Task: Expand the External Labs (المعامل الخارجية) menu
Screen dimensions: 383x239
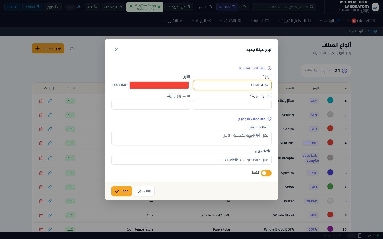Action: tap(294, 20)
